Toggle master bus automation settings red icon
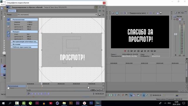 (x=177, y=19)
